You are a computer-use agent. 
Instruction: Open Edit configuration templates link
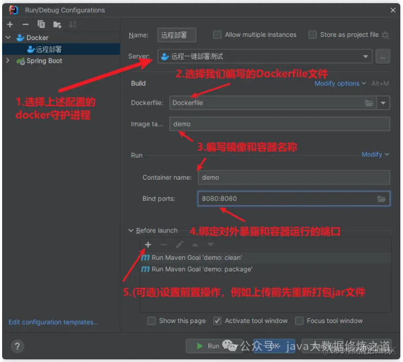click(x=53, y=322)
